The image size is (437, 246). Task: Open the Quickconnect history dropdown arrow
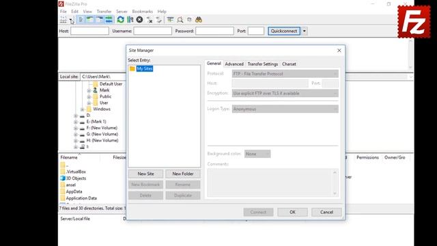305,31
